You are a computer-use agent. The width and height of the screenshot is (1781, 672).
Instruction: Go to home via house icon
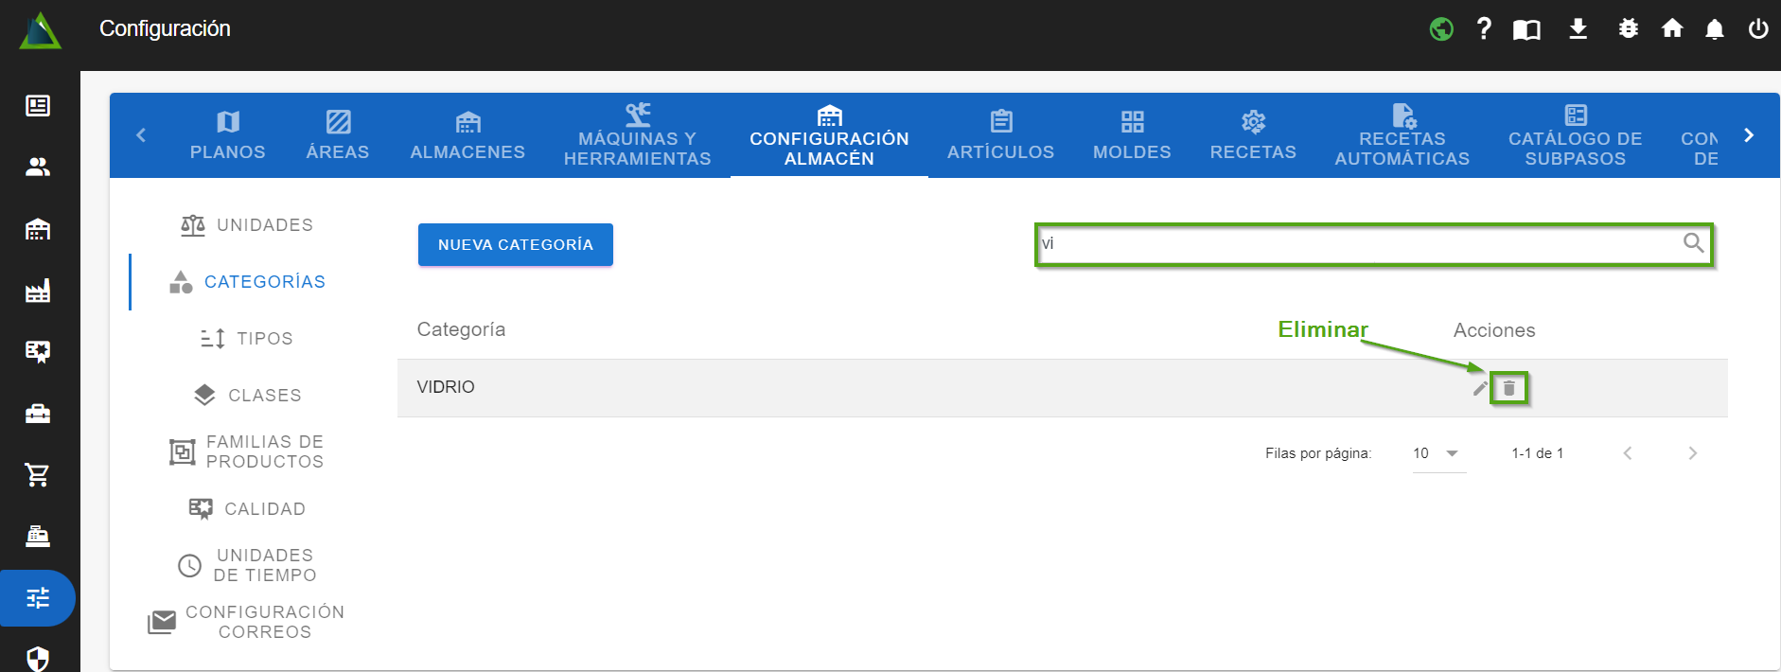1671,29
